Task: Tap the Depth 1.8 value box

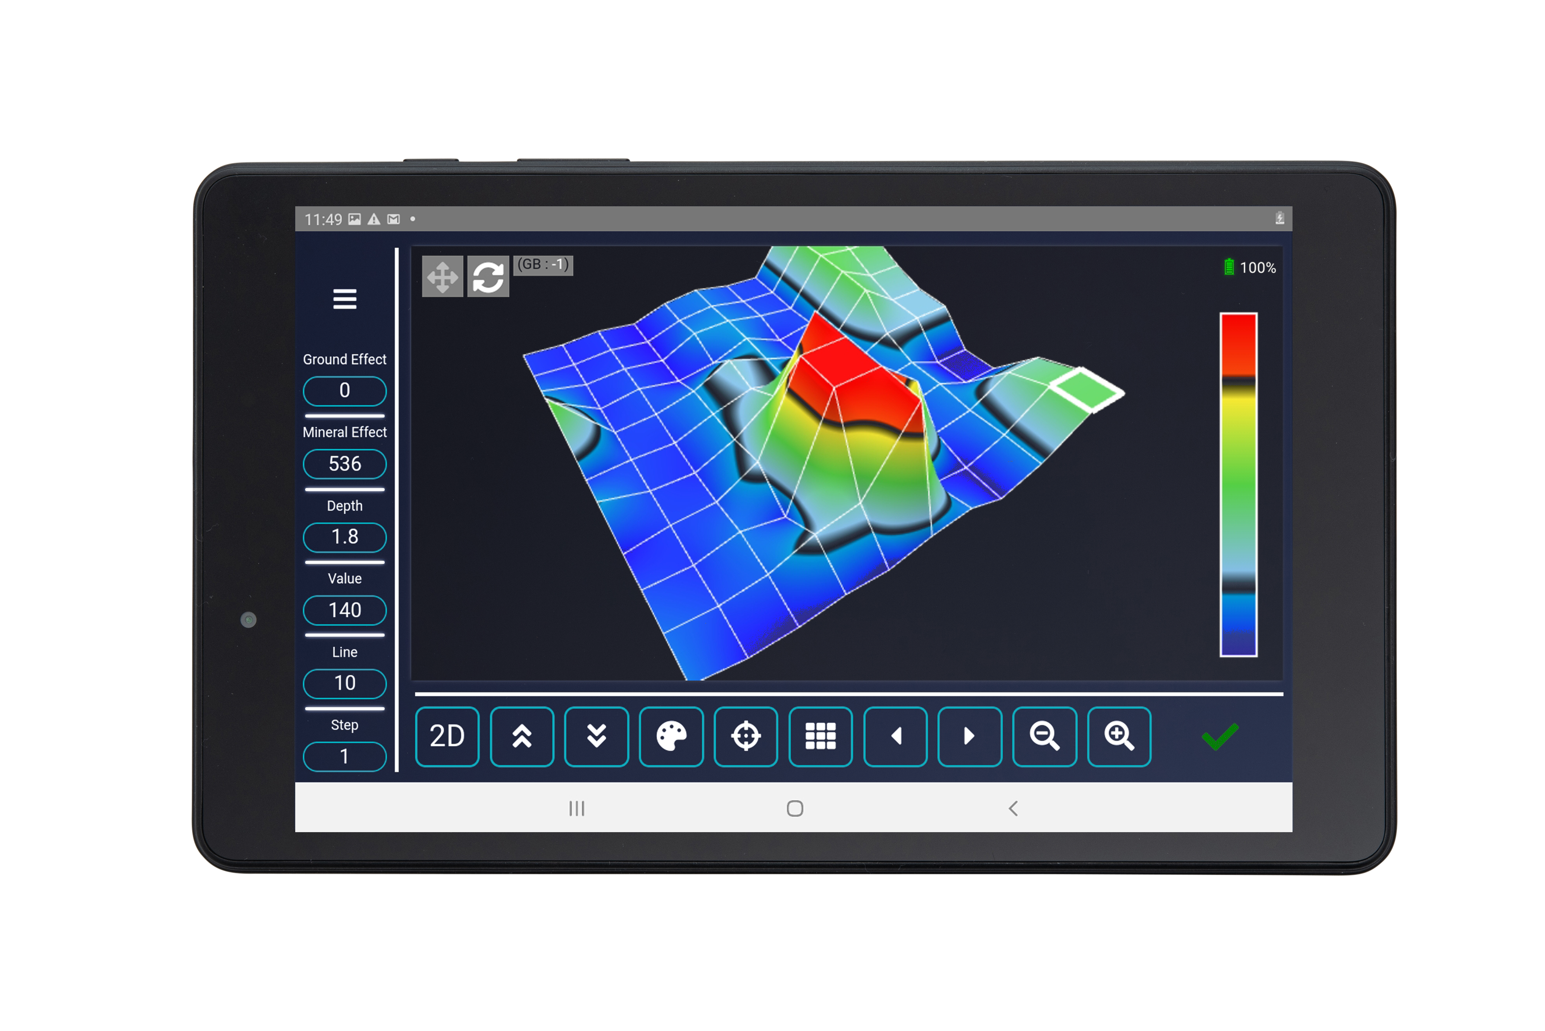Action: point(344,537)
